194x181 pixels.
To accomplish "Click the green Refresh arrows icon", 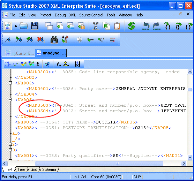I will tap(132, 26).
